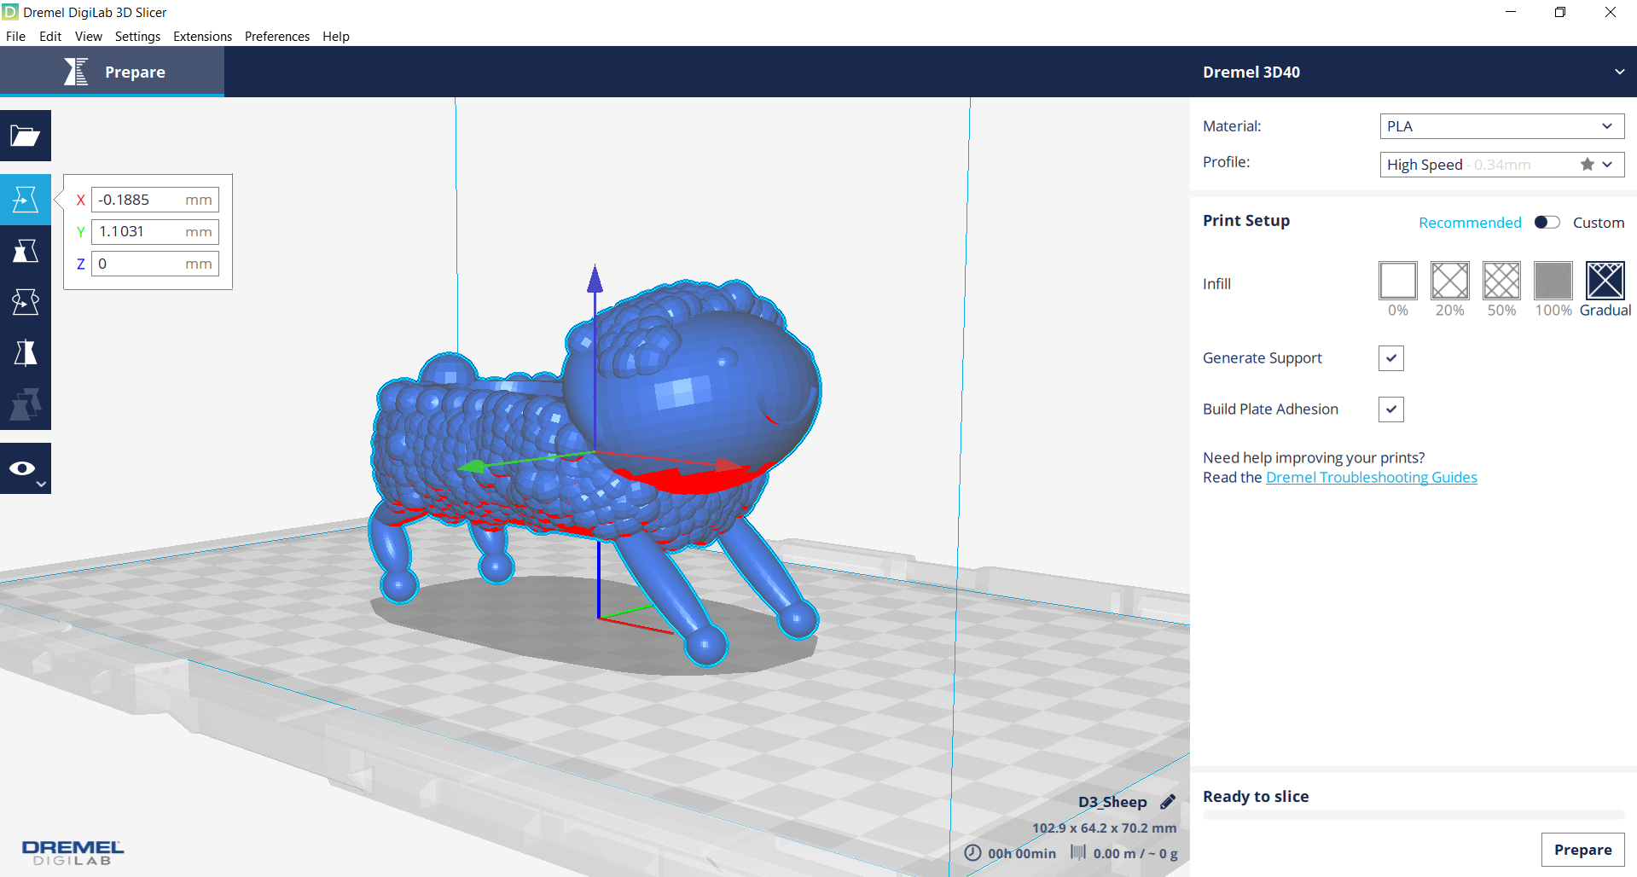1637x877 pixels.
Task: Click the '00h 00min' print time text
Action: [x=1022, y=853]
